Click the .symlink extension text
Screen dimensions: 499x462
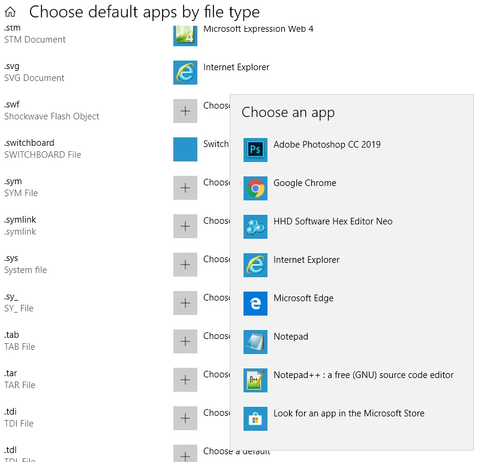(x=20, y=220)
